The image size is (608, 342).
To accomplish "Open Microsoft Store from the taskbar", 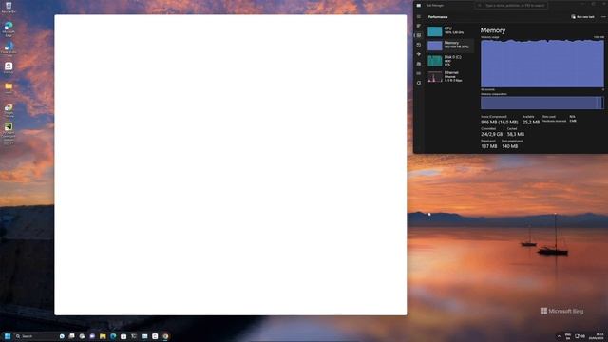I will pos(123,336).
